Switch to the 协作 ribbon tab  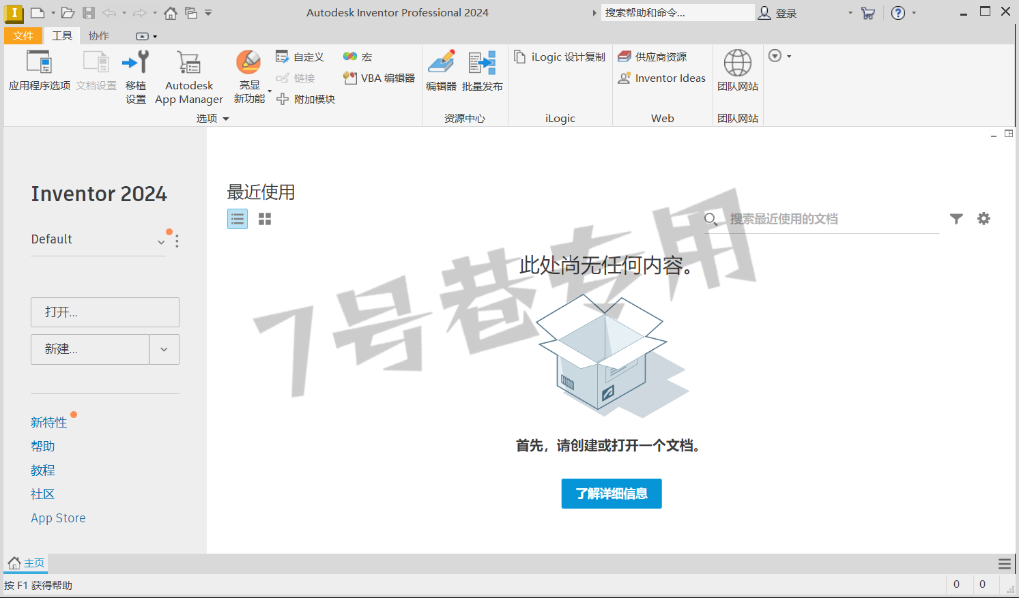point(99,36)
